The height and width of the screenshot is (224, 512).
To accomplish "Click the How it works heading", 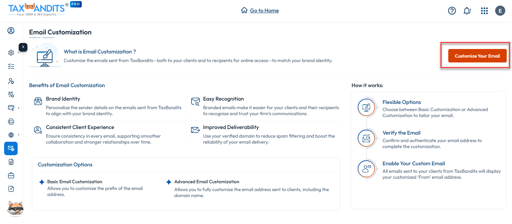I will [367, 85].
